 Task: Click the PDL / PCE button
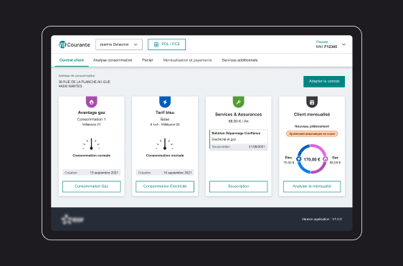(166, 44)
